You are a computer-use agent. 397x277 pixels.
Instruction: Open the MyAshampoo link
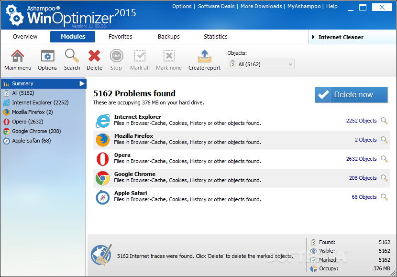tap(304, 6)
